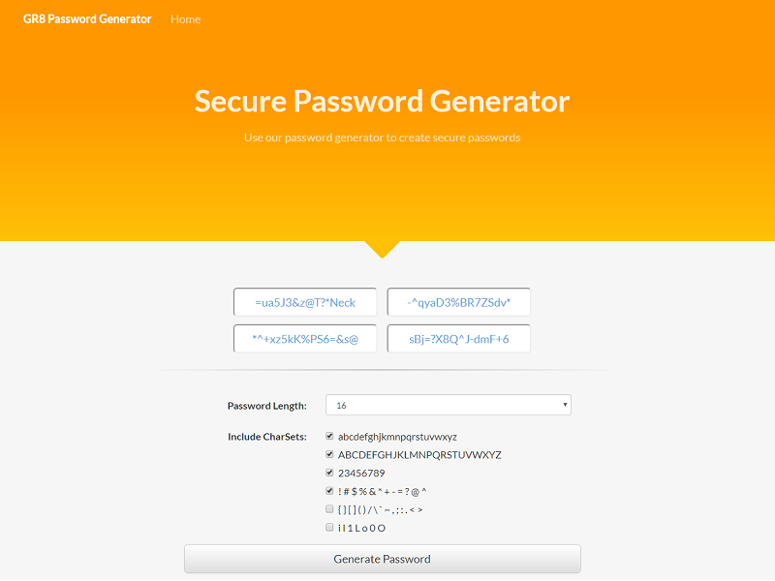Click the secure passwords subtitle text
The height and width of the screenshot is (581, 775).
(x=383, y=138)
